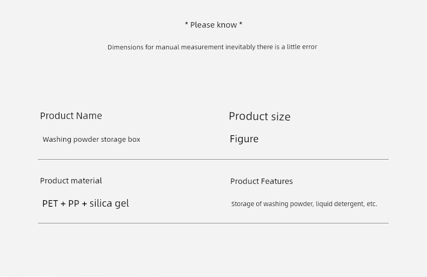Select the manual measurement disclaimer text
427x277 pixels.
212,47
